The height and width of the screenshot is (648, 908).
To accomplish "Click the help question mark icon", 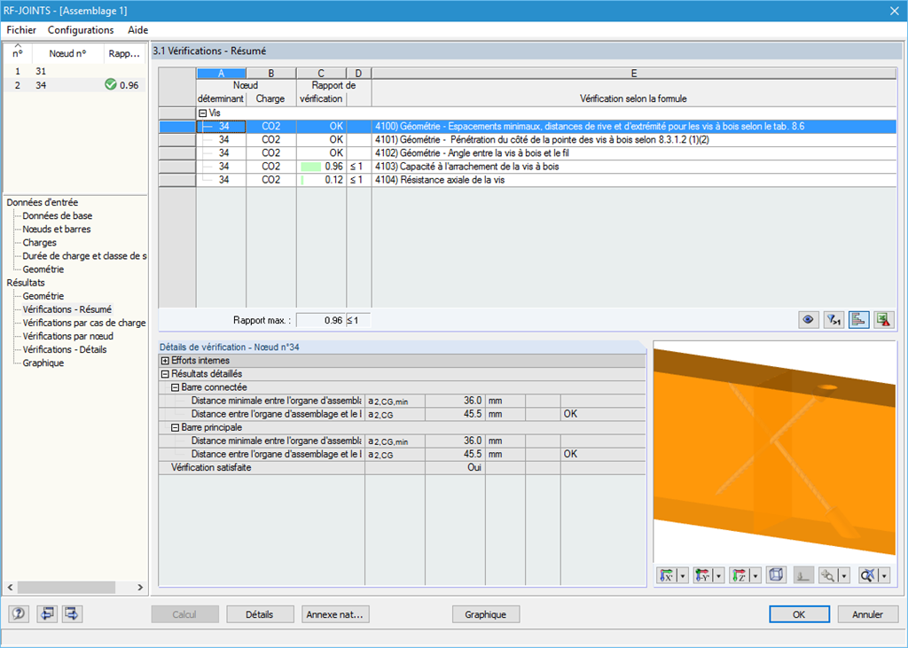I will tap(19, 613).
